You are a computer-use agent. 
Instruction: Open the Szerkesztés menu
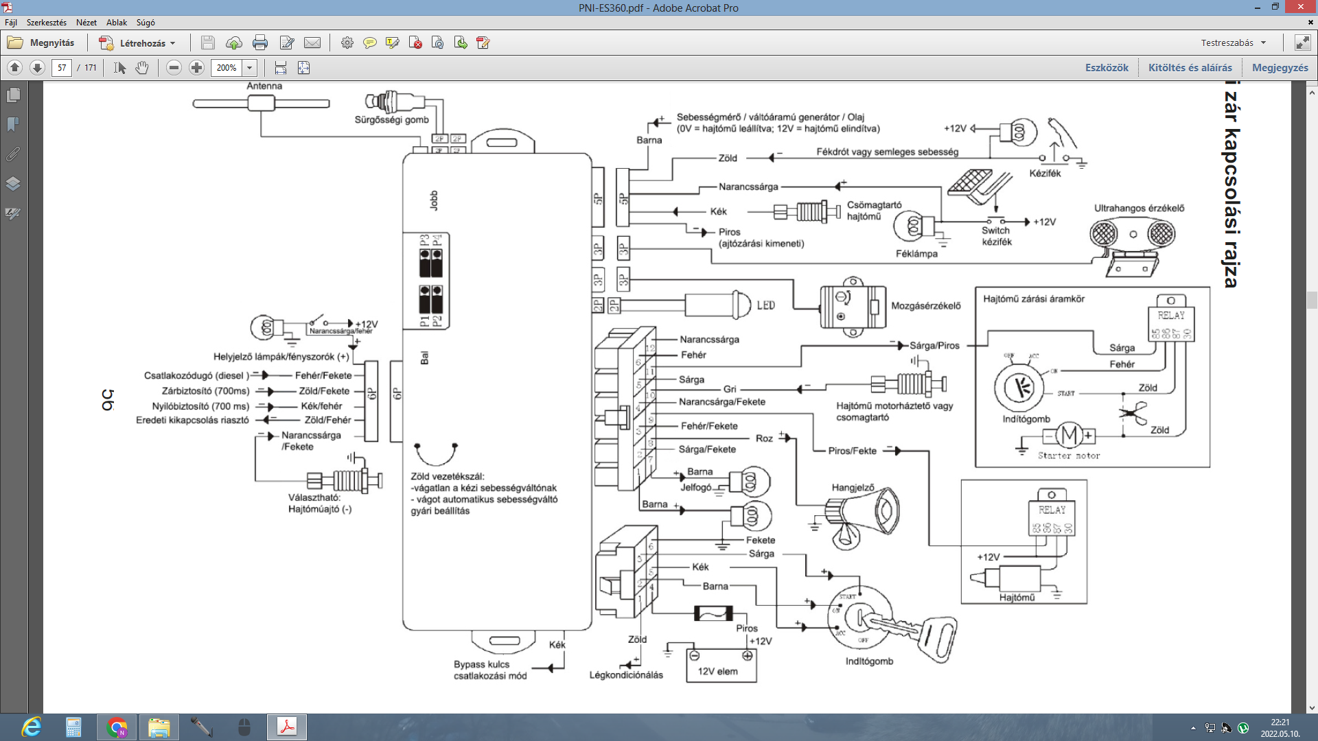pyautogui.click(x=47, y=23)
